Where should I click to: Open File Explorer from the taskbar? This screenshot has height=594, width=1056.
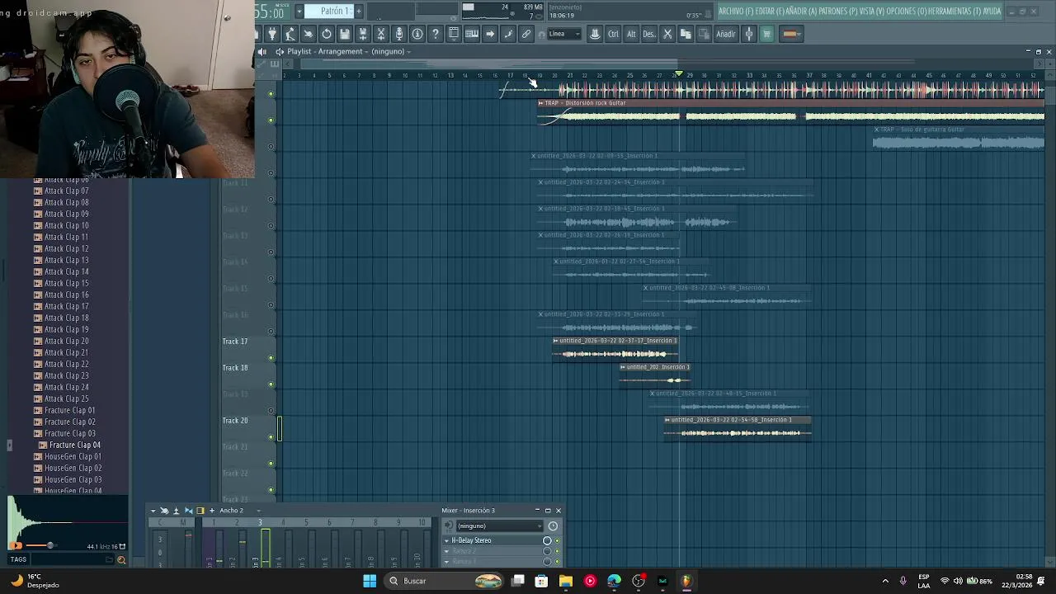[566, 581]
